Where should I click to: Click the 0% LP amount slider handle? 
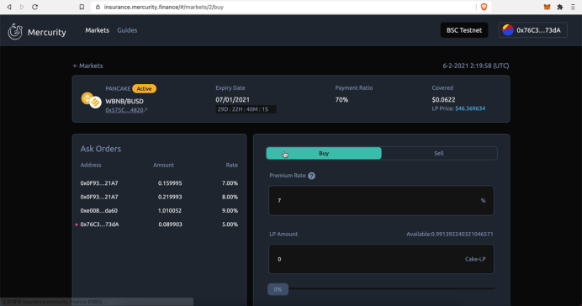tap(278, 289)
